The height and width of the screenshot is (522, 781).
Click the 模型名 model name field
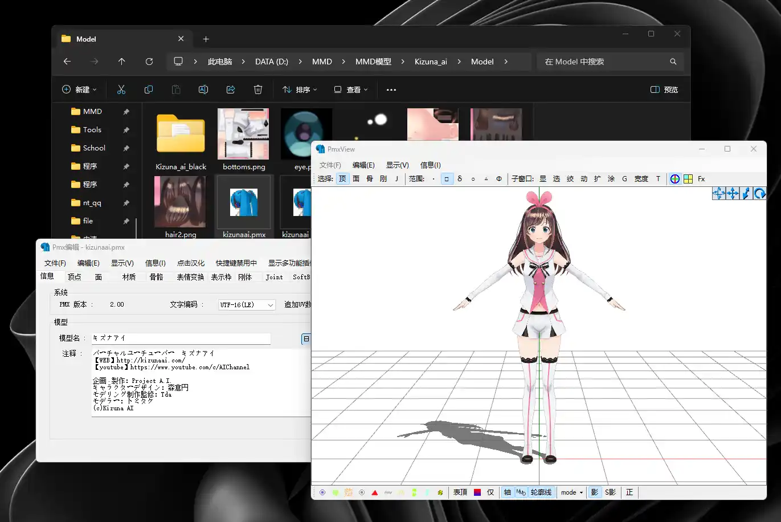[x=181, y=339]
